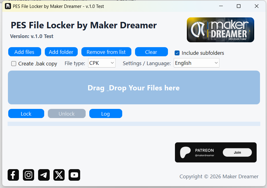The image size is (267, 188).
Task: Click the Add folder button
Action: (x=61, y=52)
